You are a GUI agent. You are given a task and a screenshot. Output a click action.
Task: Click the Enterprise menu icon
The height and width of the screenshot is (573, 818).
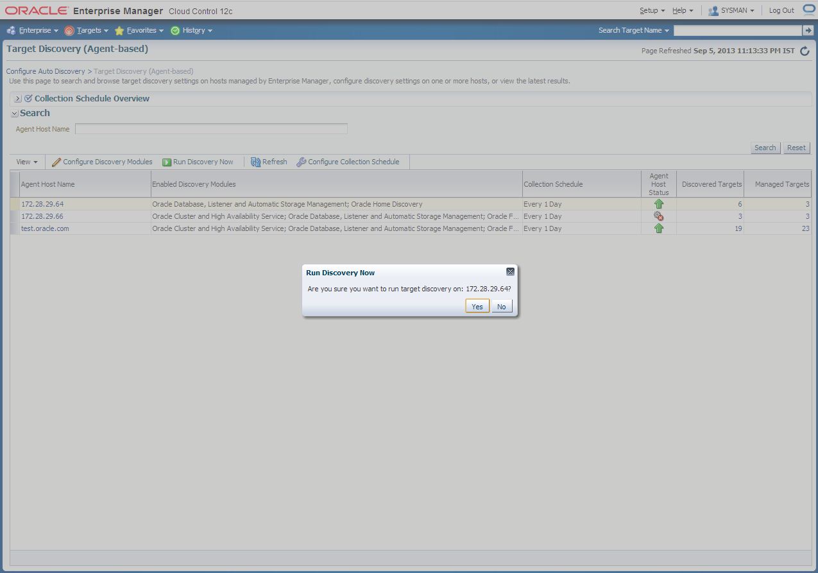tap(11, 30)
